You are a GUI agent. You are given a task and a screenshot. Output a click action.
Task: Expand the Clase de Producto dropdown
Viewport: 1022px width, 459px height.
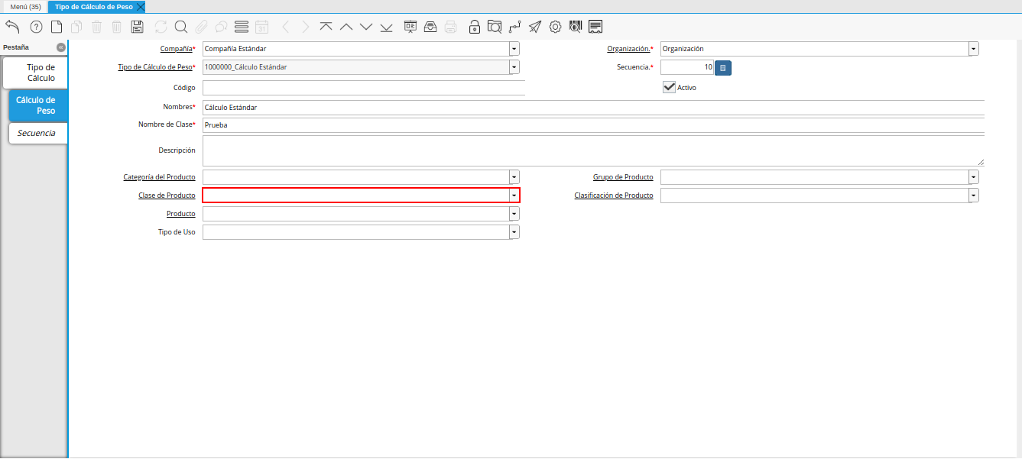514,196
